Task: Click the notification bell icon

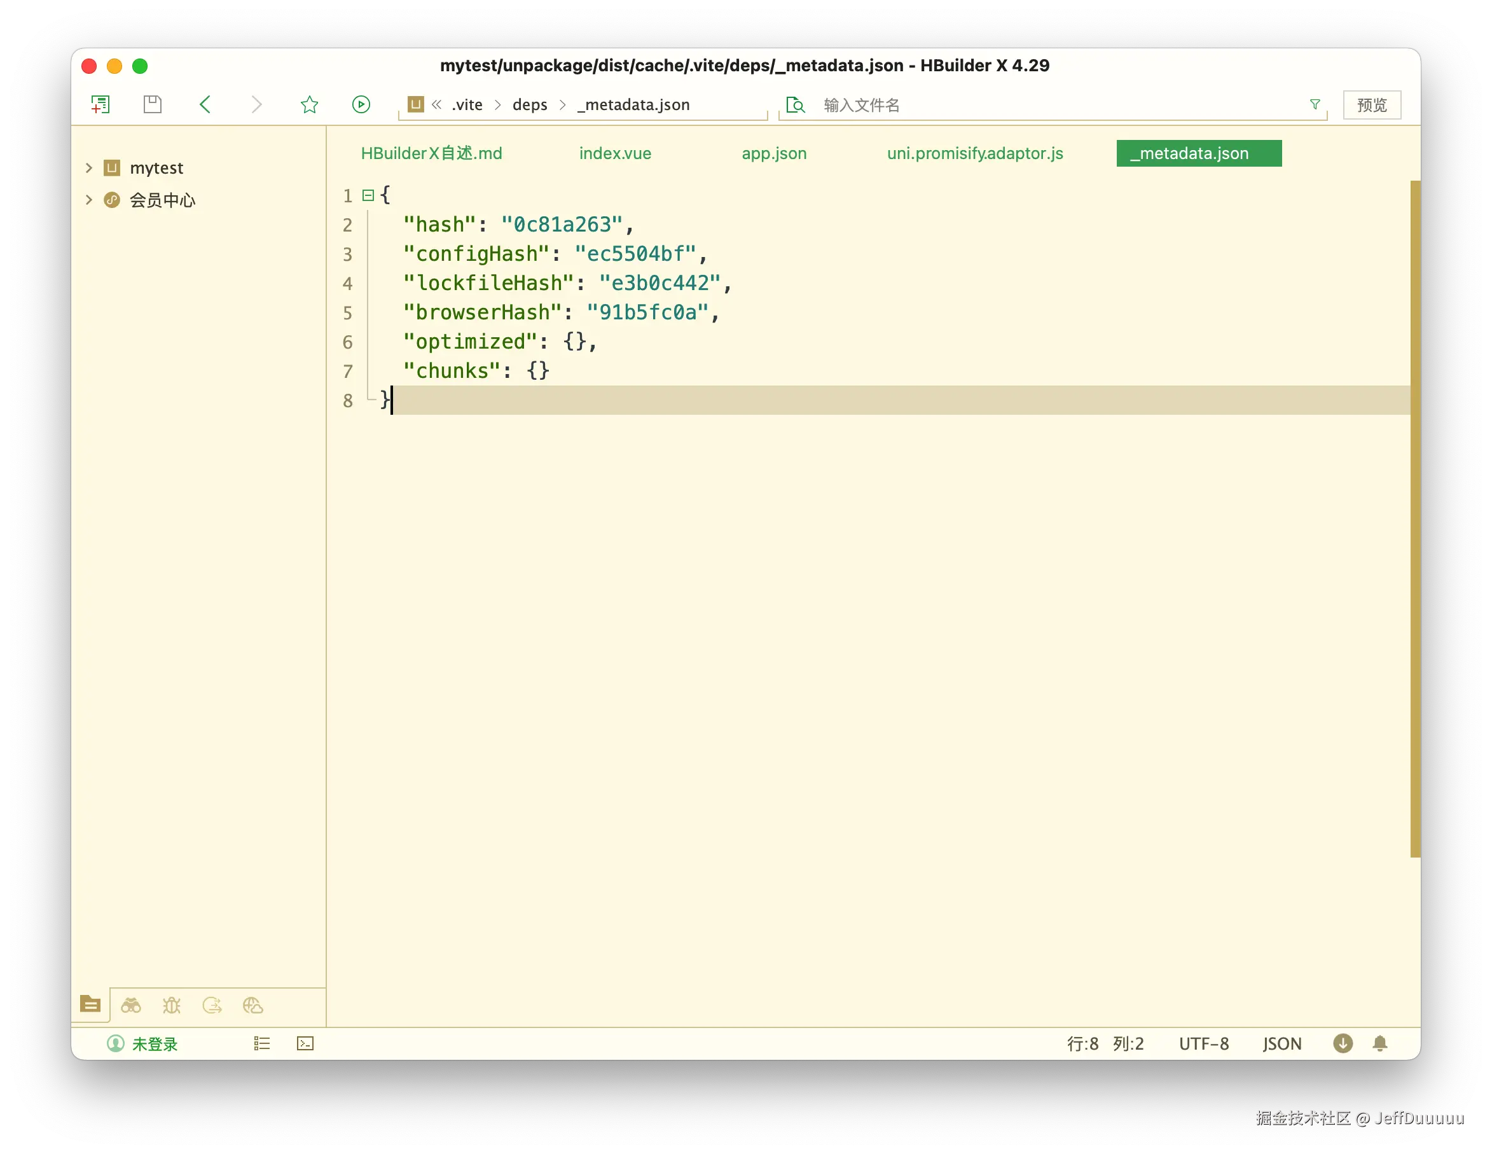Action: [x=1379, y=1043]
